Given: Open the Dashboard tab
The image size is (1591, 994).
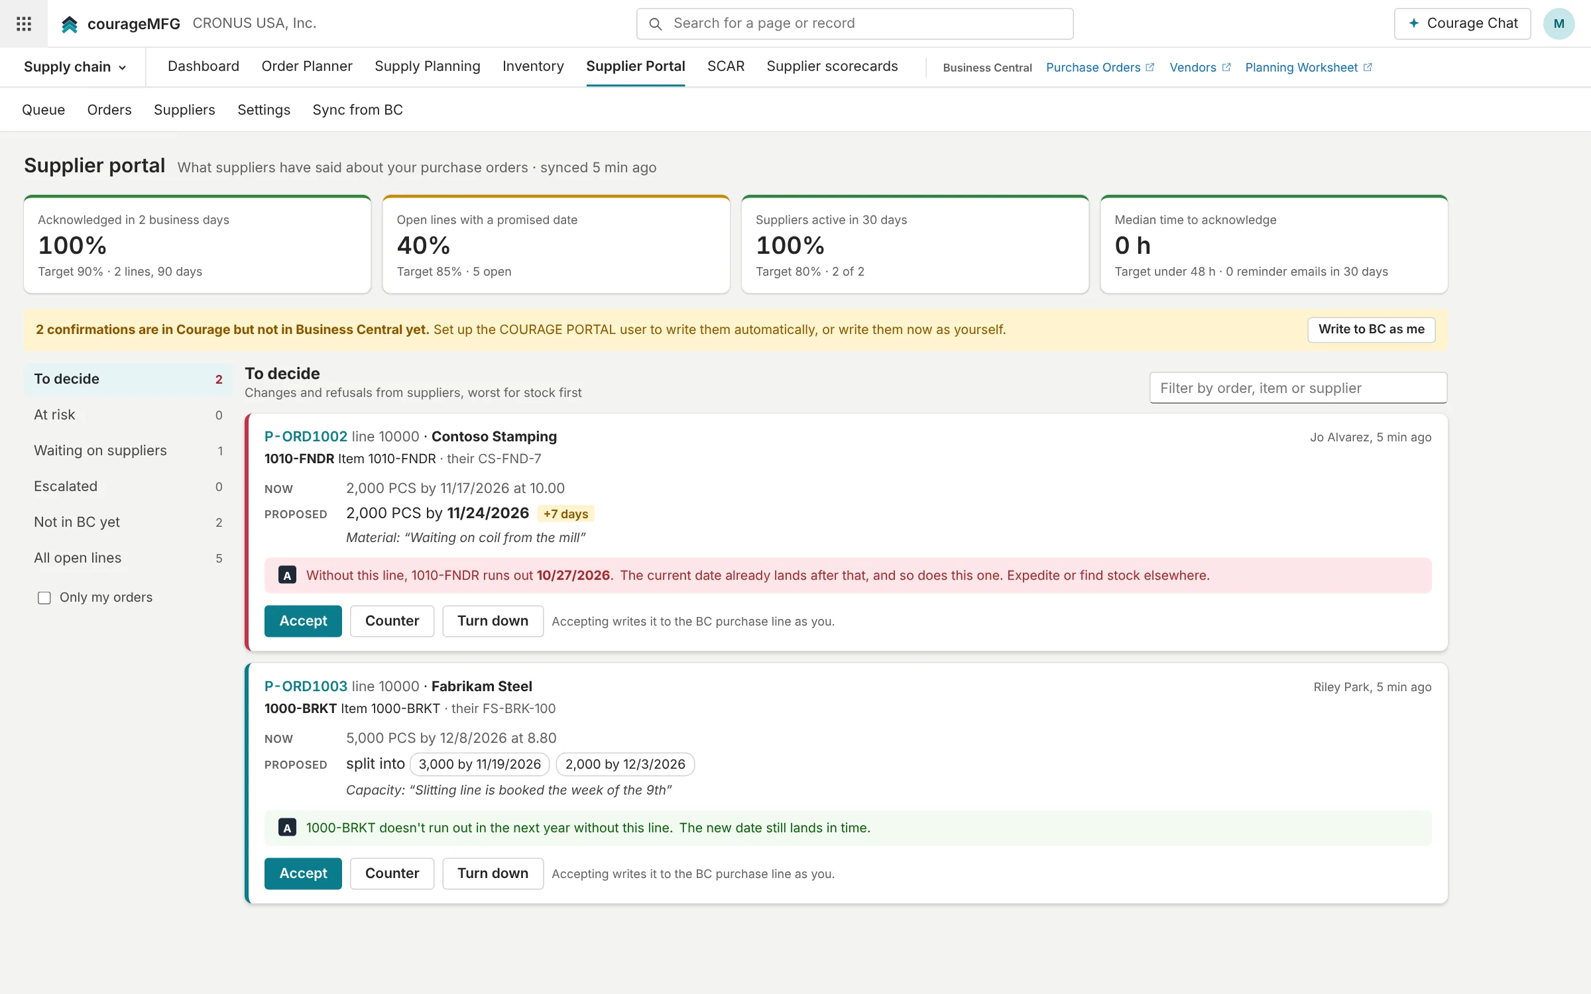Looking at the screenshot, I should pyautogui.click(x=204, y=66).
